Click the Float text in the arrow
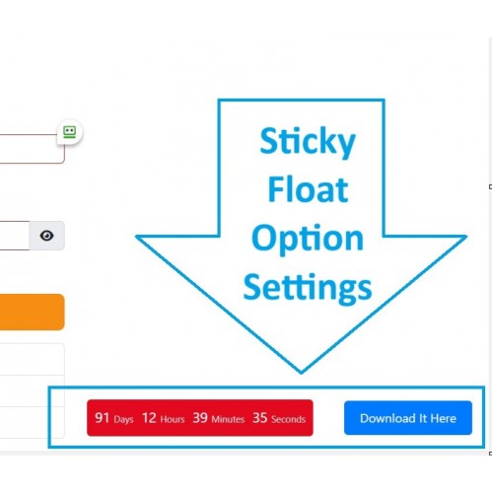 [x=308, y=189]
